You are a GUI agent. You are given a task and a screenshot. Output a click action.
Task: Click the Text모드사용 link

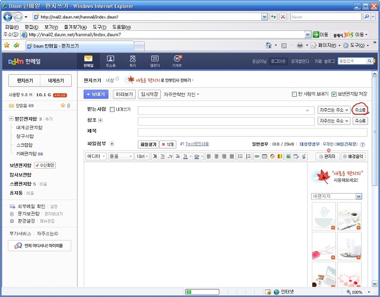(x=197, y=144)
